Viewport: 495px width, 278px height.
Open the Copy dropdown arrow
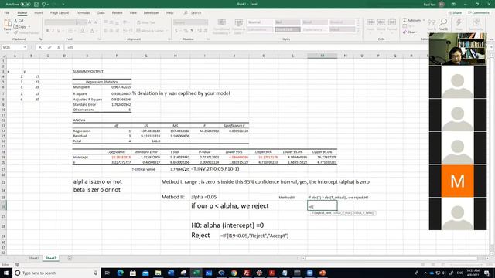click(x=29, y=27)
